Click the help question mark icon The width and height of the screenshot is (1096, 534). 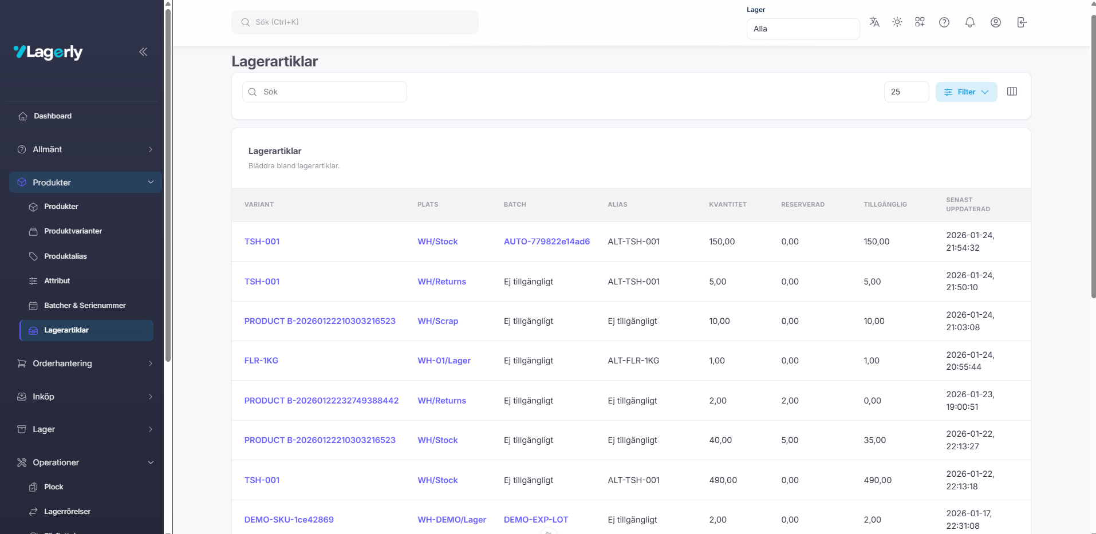[x=944, y=22]
